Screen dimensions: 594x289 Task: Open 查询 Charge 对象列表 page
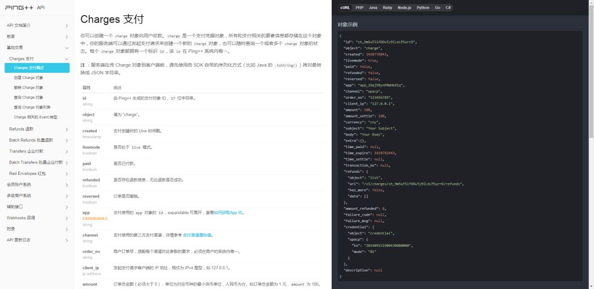pyautogui.click(x=32, y=107)
